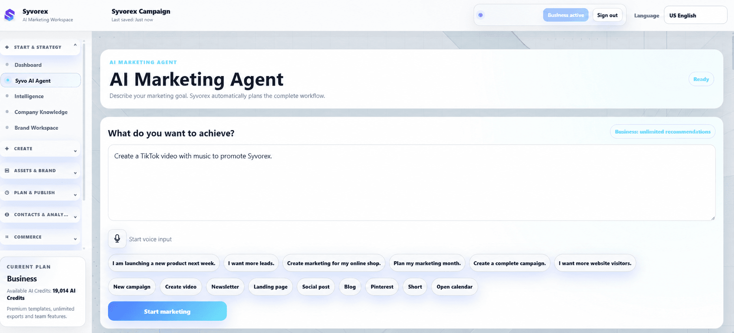This screenshot has width=734, height=333.
Task: Click the Sign out button
Action: point(607,15)
